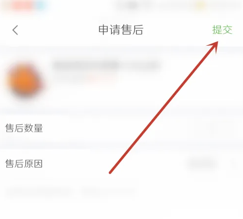The image size is (243, 219).
Task: Go back using the left arrow icon
Action: 15,30
